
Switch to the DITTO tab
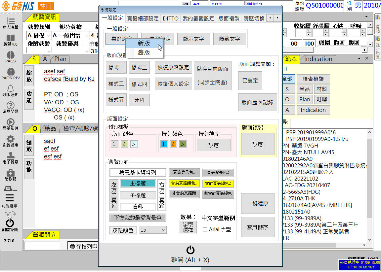[170, 18]
